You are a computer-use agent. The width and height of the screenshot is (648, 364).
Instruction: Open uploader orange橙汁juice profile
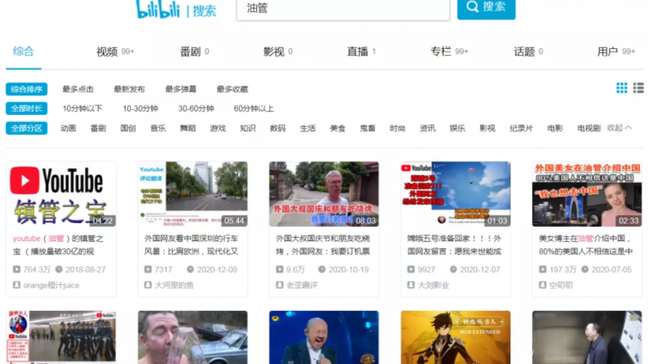[51, 285]
